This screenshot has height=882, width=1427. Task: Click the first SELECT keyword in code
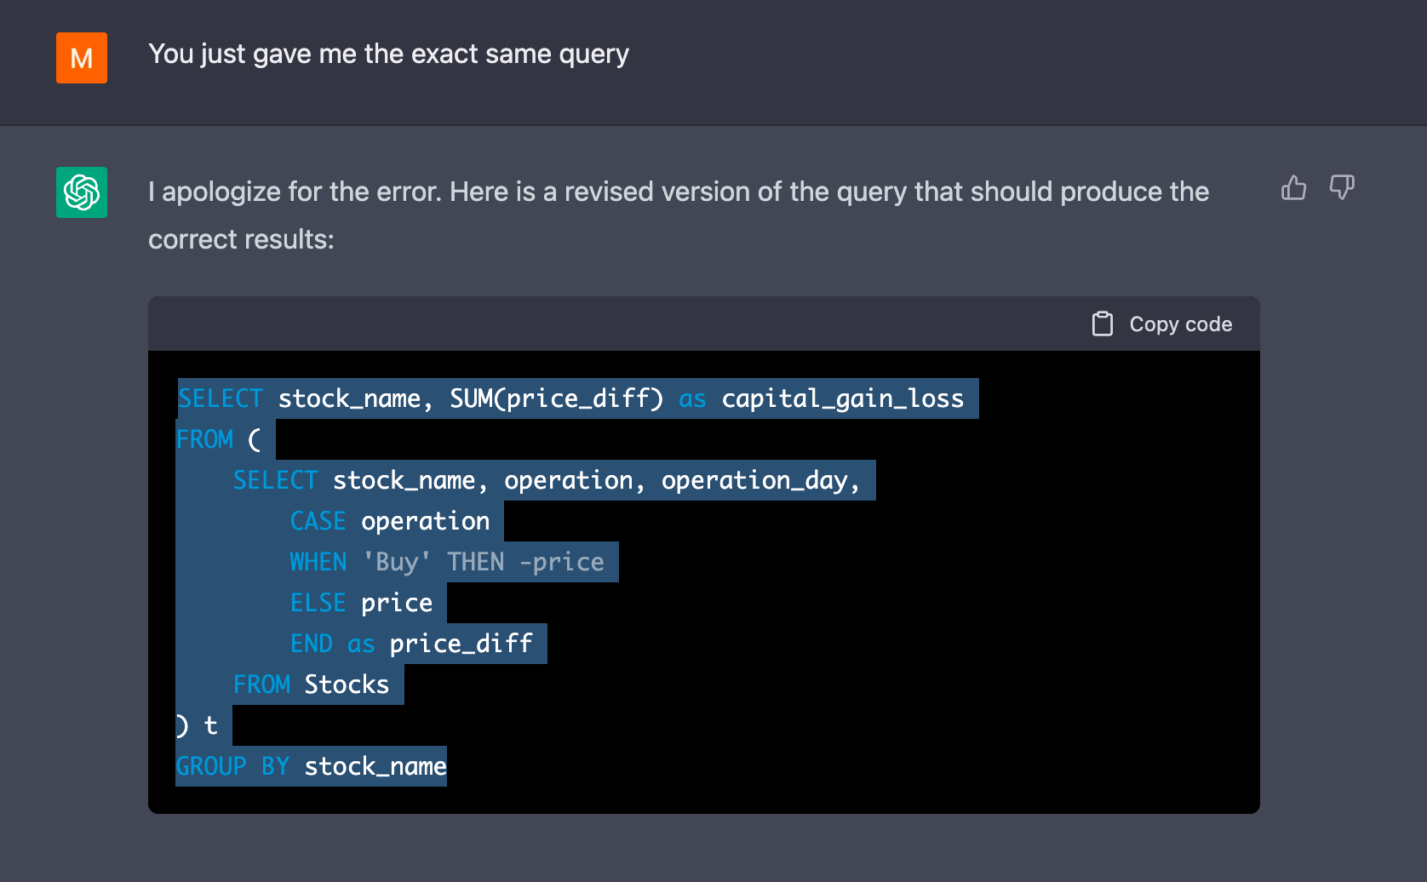[x=221, y=398]
